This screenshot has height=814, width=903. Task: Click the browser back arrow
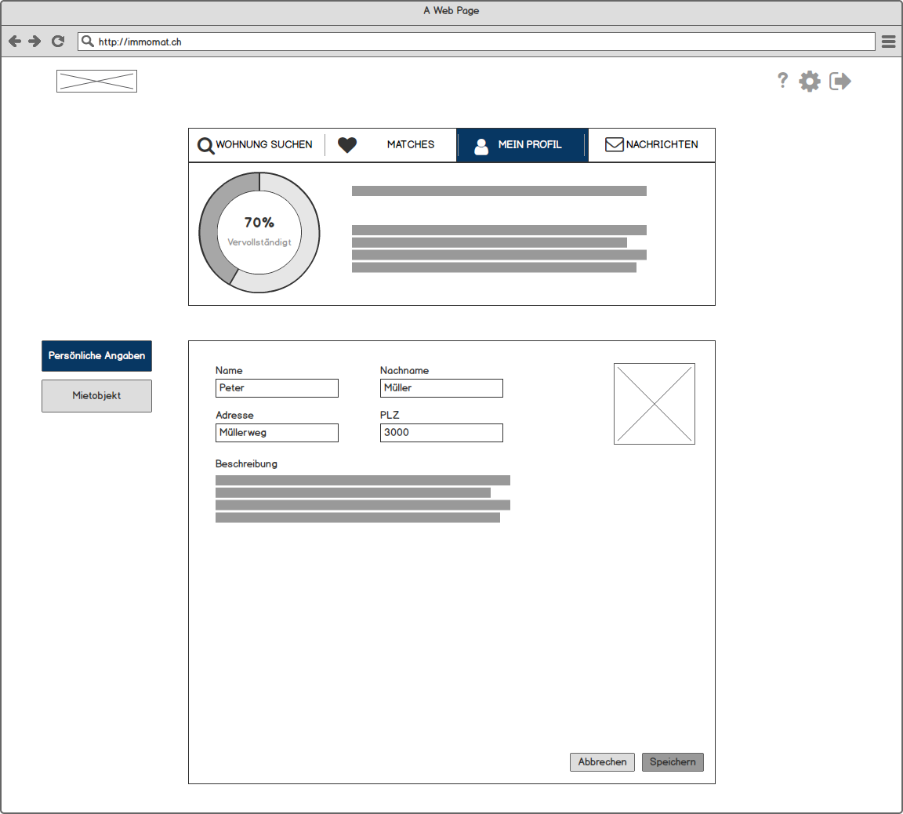point(15,42)
